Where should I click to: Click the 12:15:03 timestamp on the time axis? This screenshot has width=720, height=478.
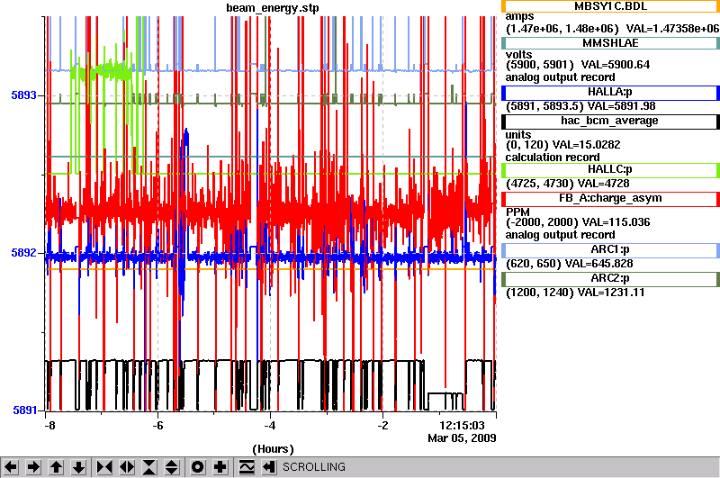(462, 425)
